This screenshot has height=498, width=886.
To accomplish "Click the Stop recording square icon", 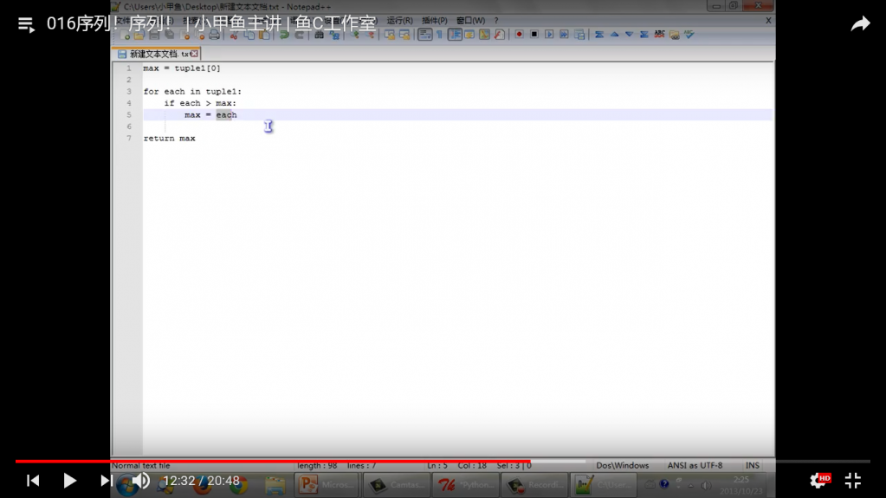I will [x=534, y=35].
